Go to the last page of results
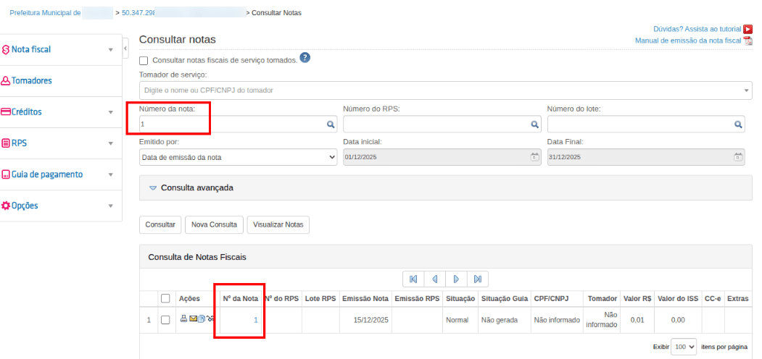This screenshot has height=359, width=762. 477,279
